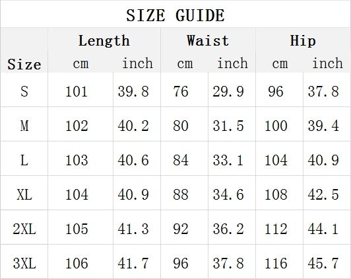
Task: Select the 2XL size row label
Action: [x=24, y=229]
